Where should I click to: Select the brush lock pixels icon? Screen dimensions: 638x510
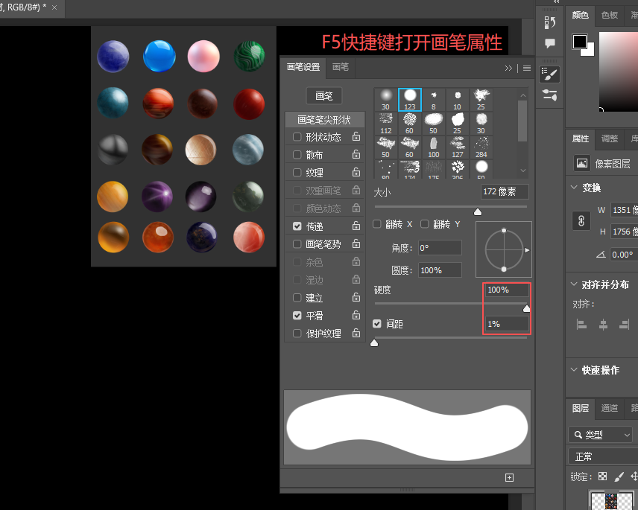[619, 476]
